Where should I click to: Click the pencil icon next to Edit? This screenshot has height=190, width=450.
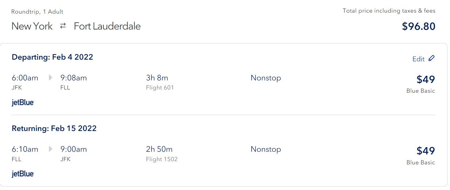432,58
